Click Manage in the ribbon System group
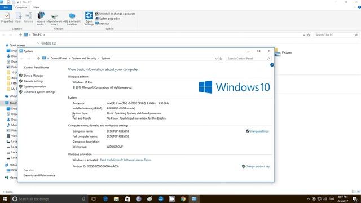Screen dimensions: 361x203 click(102, 24)
